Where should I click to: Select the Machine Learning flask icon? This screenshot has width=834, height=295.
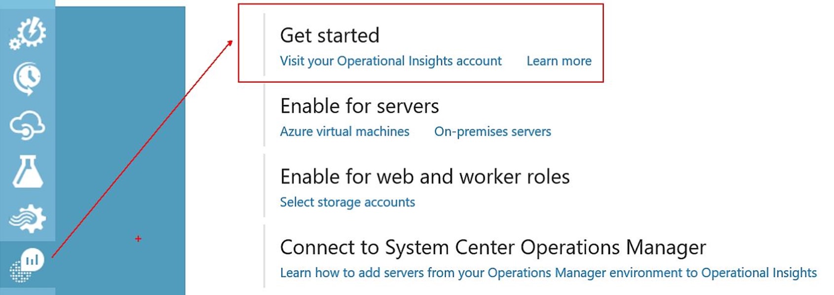(28, 172)
